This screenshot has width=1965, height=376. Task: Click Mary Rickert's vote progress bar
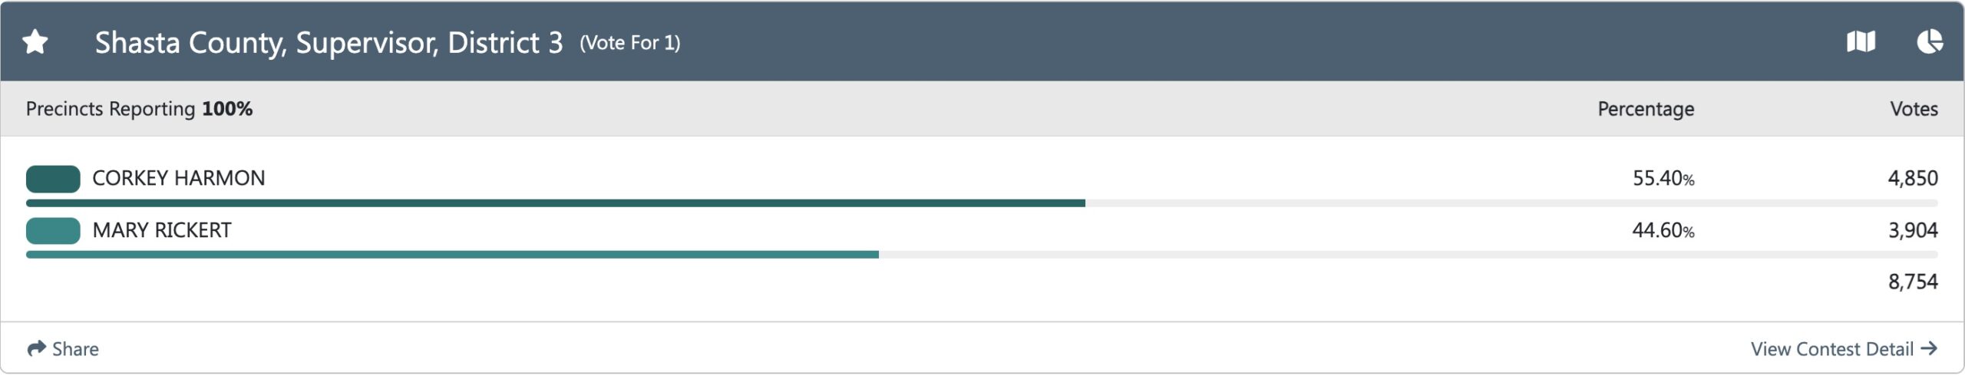click(452, 255)
